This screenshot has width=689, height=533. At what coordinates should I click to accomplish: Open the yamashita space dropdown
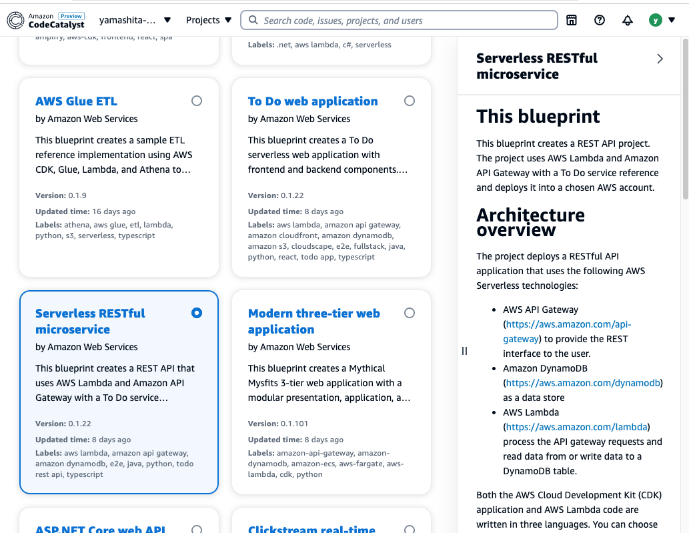[135, 20]
